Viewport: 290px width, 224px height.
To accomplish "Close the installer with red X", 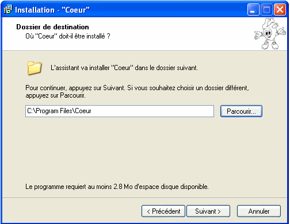I will [x=280, y=10].
